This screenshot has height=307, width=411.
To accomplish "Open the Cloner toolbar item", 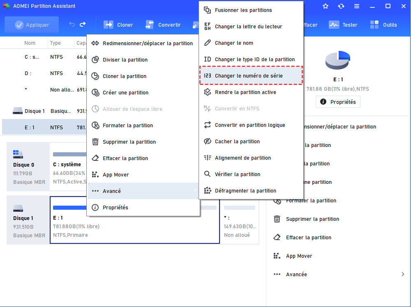I will 118,25.
